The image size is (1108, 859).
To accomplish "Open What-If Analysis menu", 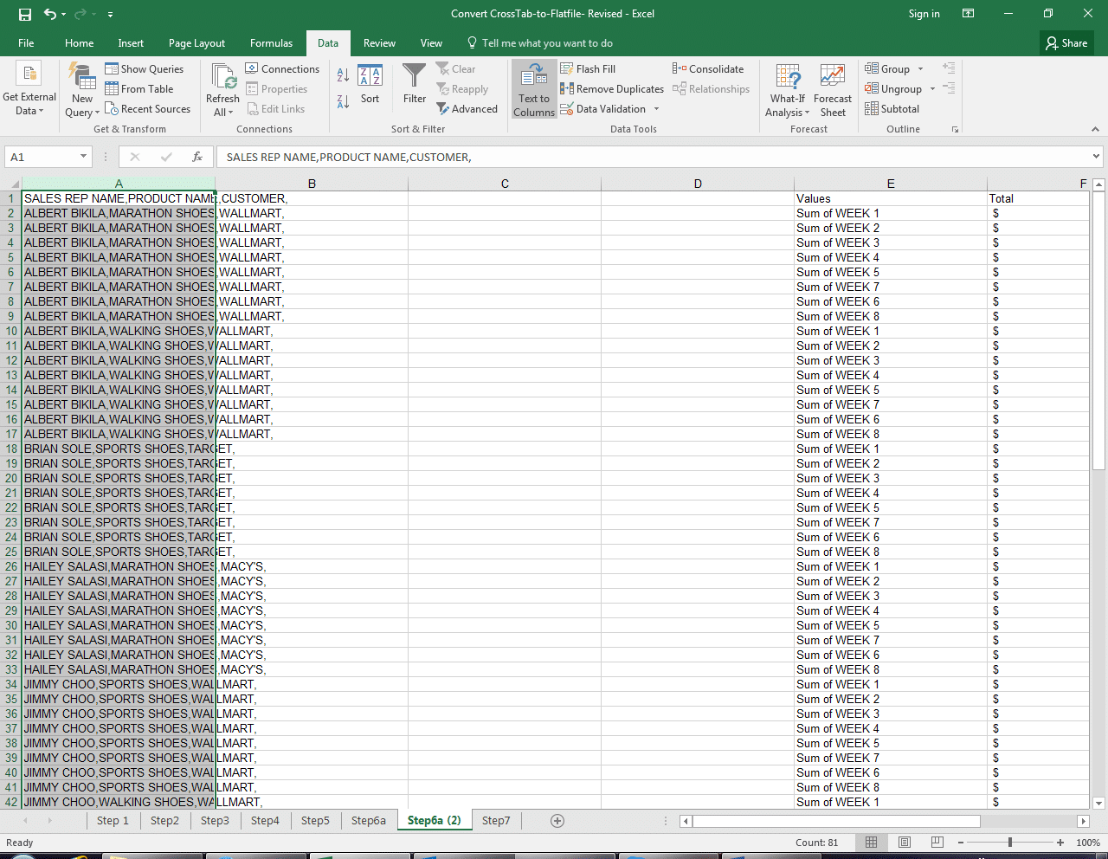I will [788, 90].
